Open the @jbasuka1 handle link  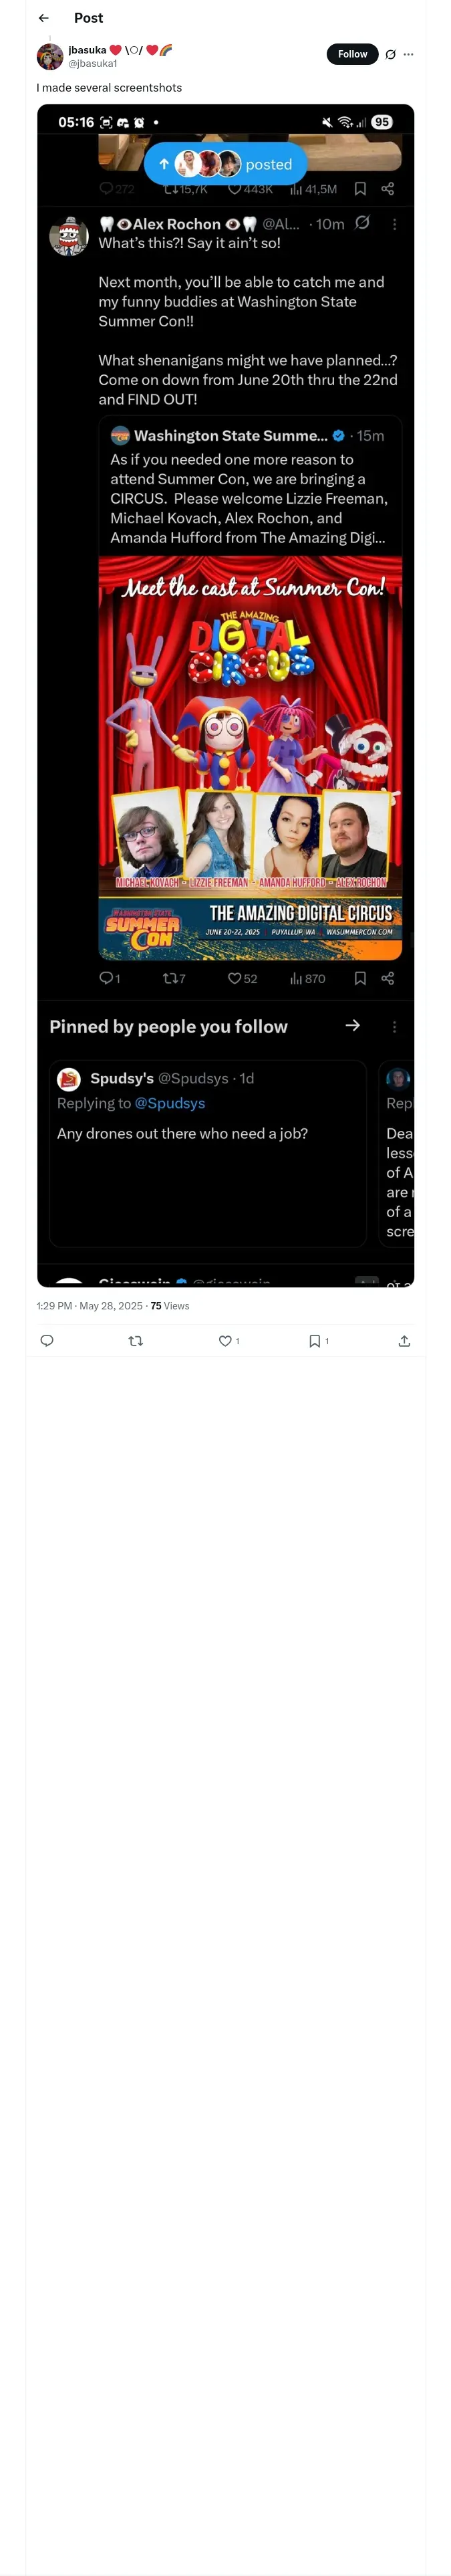click(x=93, y=63)
